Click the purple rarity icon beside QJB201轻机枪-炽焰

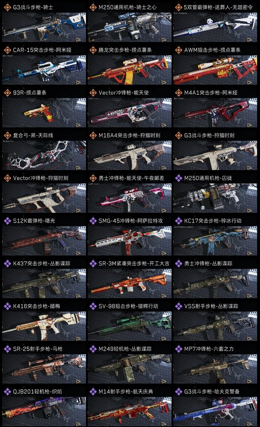coord(7,392)
